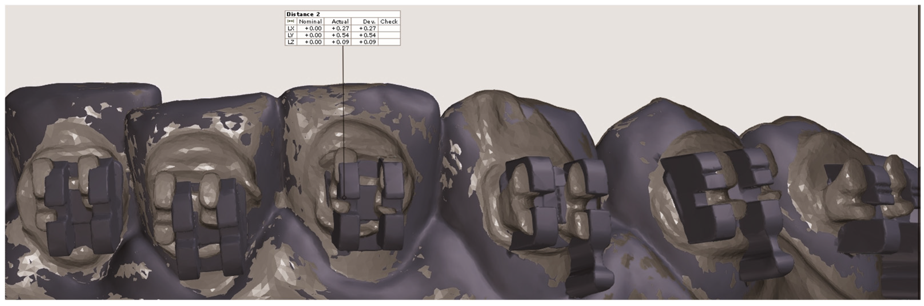The height and width of the screenshot is (306, 924).
Task: Click the Check column header
Action: point(389,21)
